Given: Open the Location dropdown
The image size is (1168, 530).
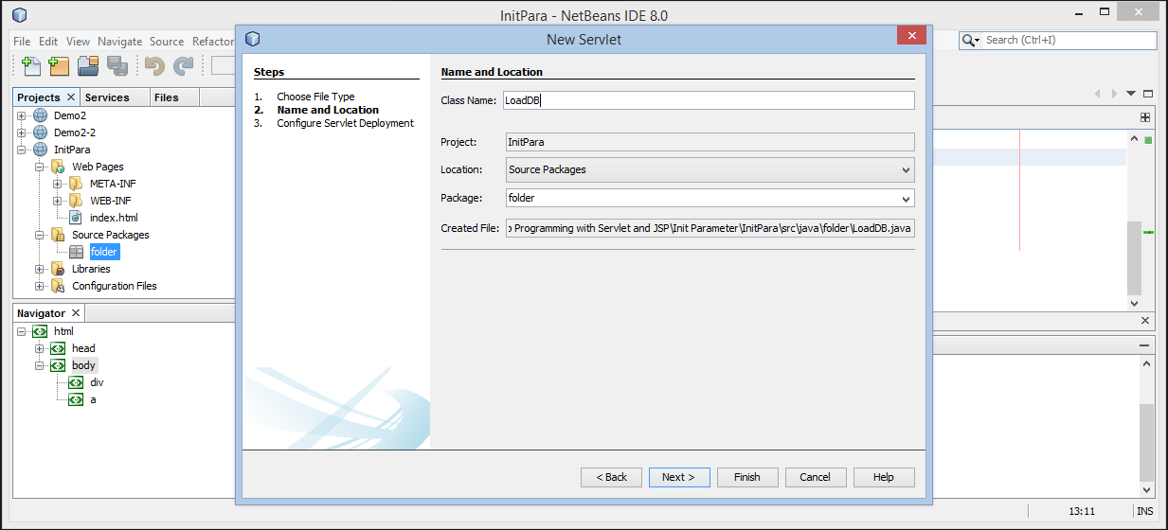Looking at the screenshot, I should (906, 170).
